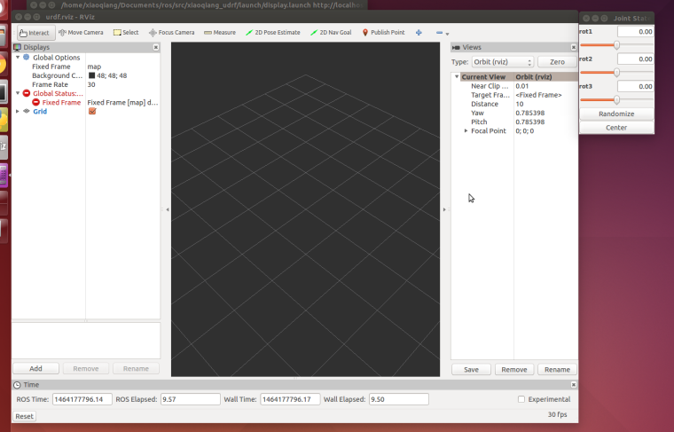Click the Global Status error icon
Viewport: 674px width, 432px height.
coord(27,93)
